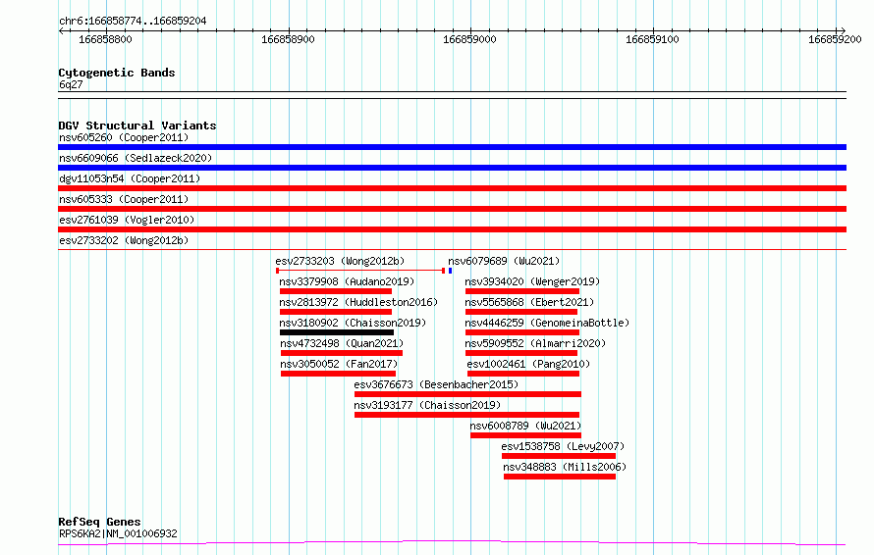874x555 pixels.
Task: Open esv3676673 (Besenbacher2015) label
Action: point(436,384)
